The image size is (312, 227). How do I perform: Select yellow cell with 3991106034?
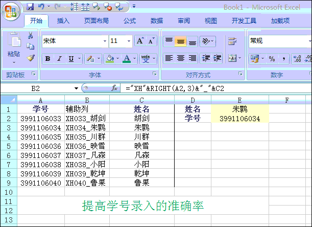click(x=240, y=119)
